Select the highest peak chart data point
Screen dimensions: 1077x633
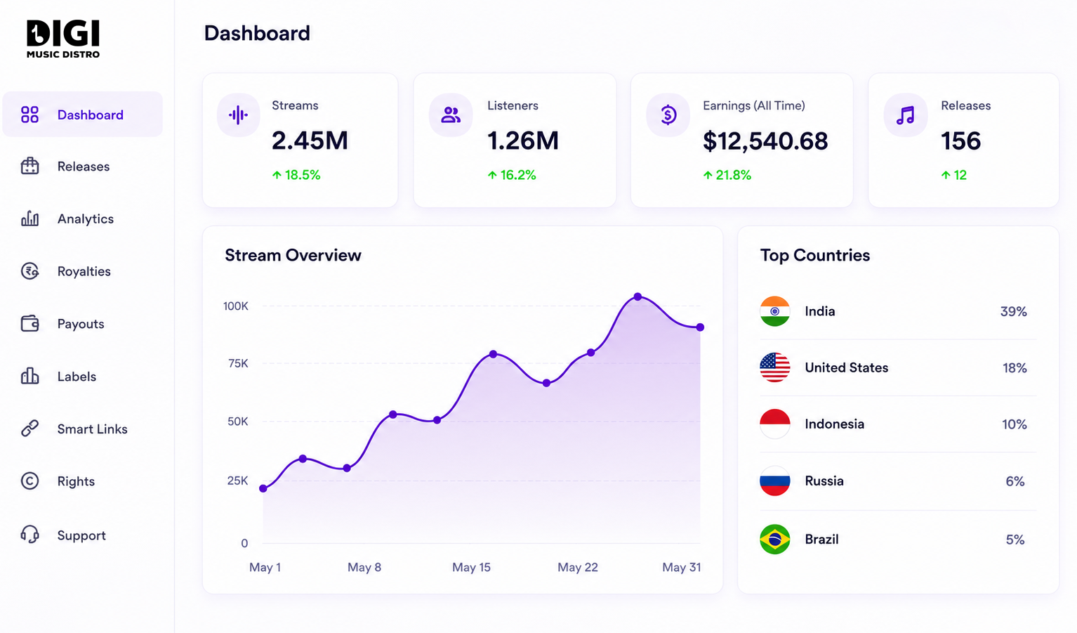(637, 296)
